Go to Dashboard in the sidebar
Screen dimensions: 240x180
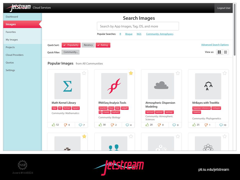(x=22, y=17)
